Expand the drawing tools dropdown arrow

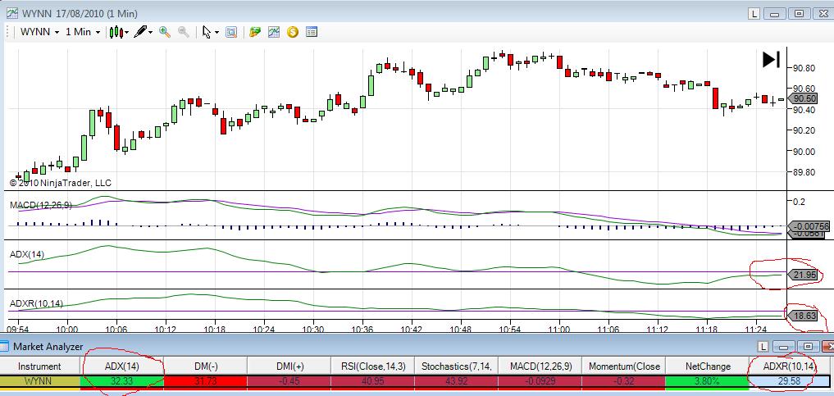click(x=151, y=33)
